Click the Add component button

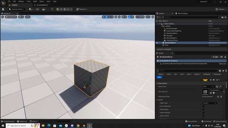click(215, 57)
